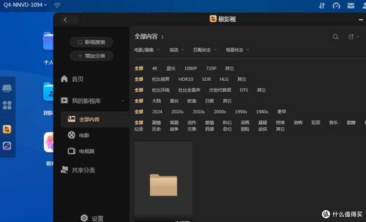
Task: Filter by 次世代音频 audio
Action: point(220,90)
